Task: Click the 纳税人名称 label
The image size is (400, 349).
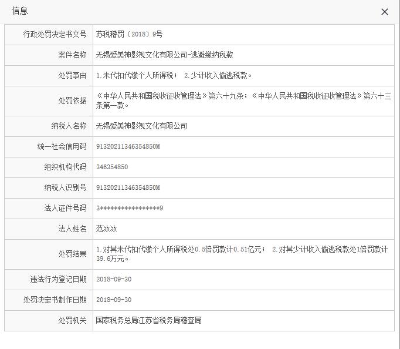Action: [x=69, y=126]
